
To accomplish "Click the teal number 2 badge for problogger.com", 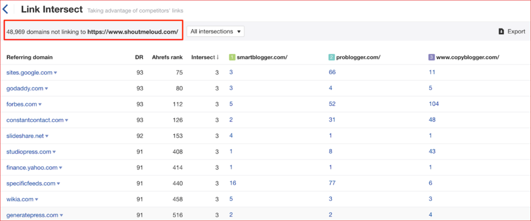I will pos(331,57).
